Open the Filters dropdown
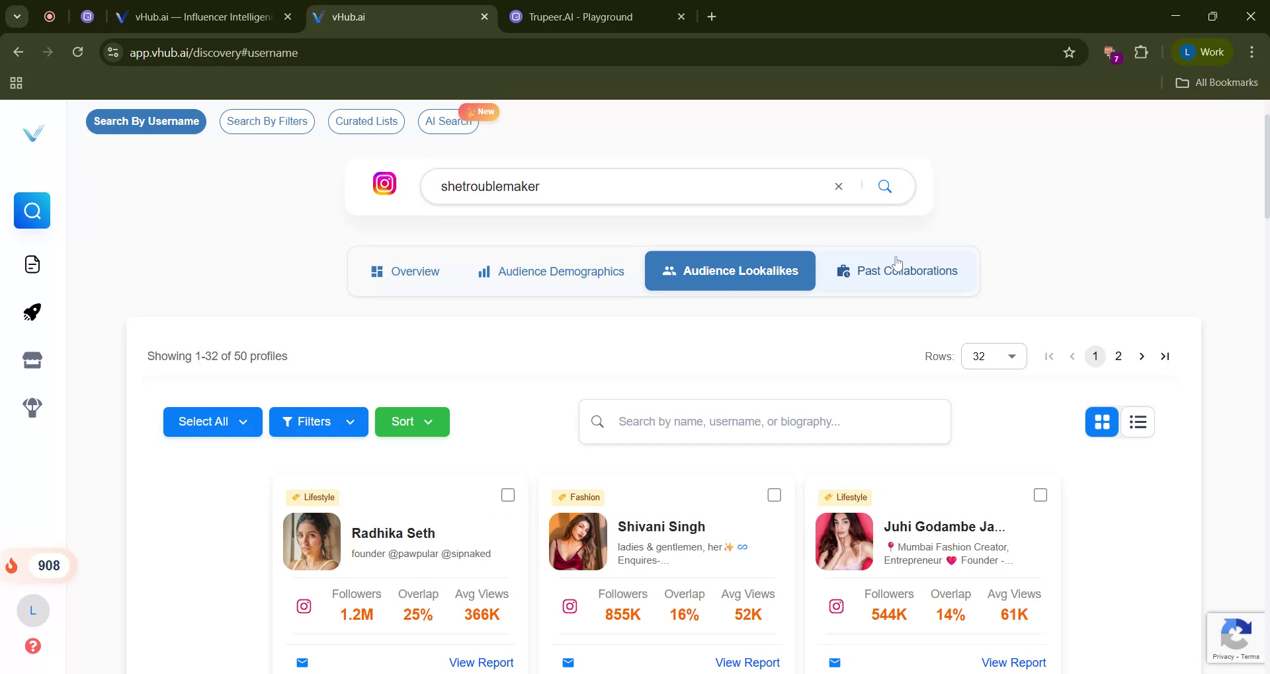This screenshot has width=1270, height=674. tap(318, 422)
